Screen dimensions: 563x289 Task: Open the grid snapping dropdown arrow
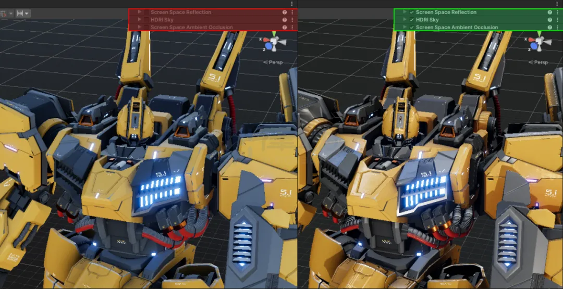point(10,13)
